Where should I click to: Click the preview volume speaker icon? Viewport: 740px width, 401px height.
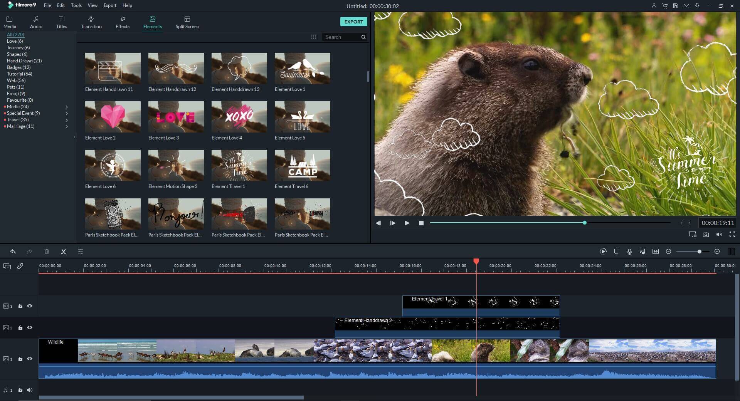point(719,234)
